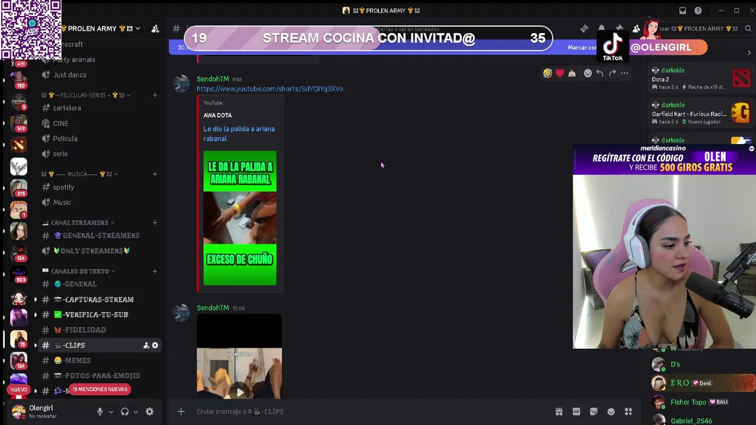Open user settings gear
756x425 pixels.
tap(149, 411)
